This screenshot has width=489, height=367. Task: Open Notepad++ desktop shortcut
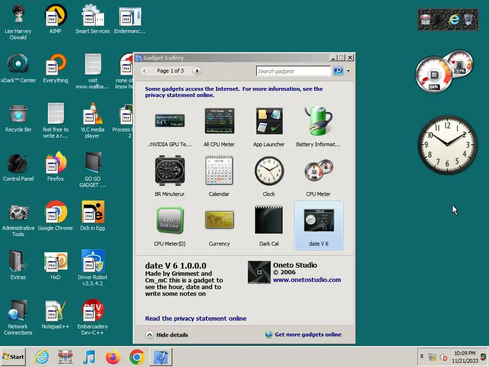coord(55,314)
